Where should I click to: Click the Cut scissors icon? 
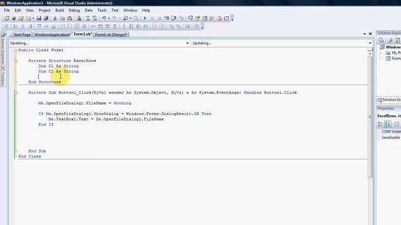click(55, 18)
